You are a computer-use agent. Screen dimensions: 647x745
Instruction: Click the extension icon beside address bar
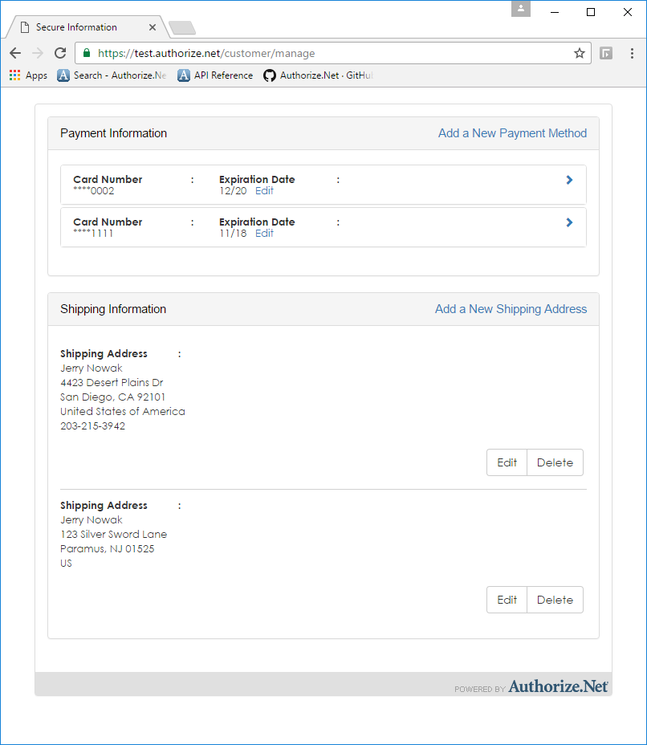[x=607, y=53]
